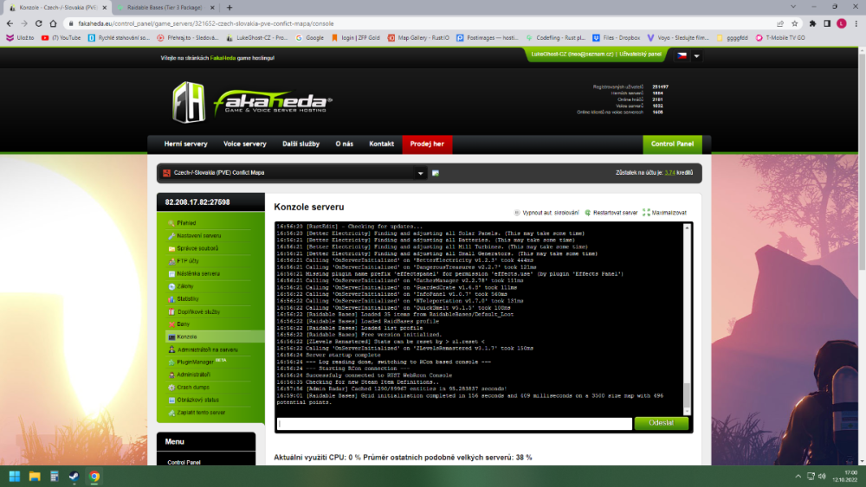This screenshot has height=487, width=866.
Task: Open the Control Panel menu button
Action: coord(672,144)
